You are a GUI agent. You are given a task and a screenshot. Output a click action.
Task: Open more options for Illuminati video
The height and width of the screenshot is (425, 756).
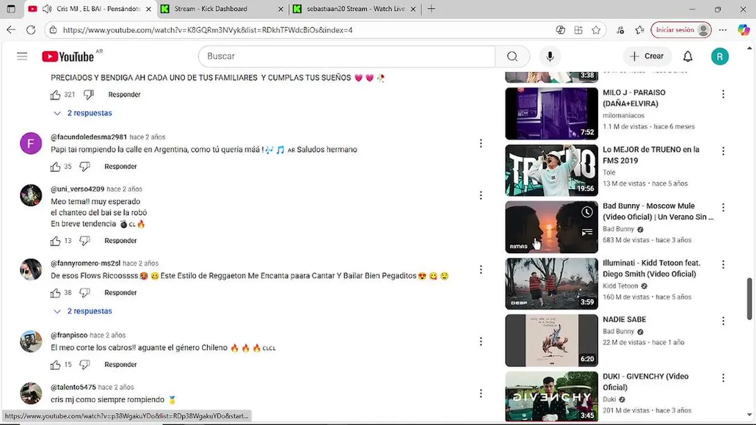click(723, 264)
